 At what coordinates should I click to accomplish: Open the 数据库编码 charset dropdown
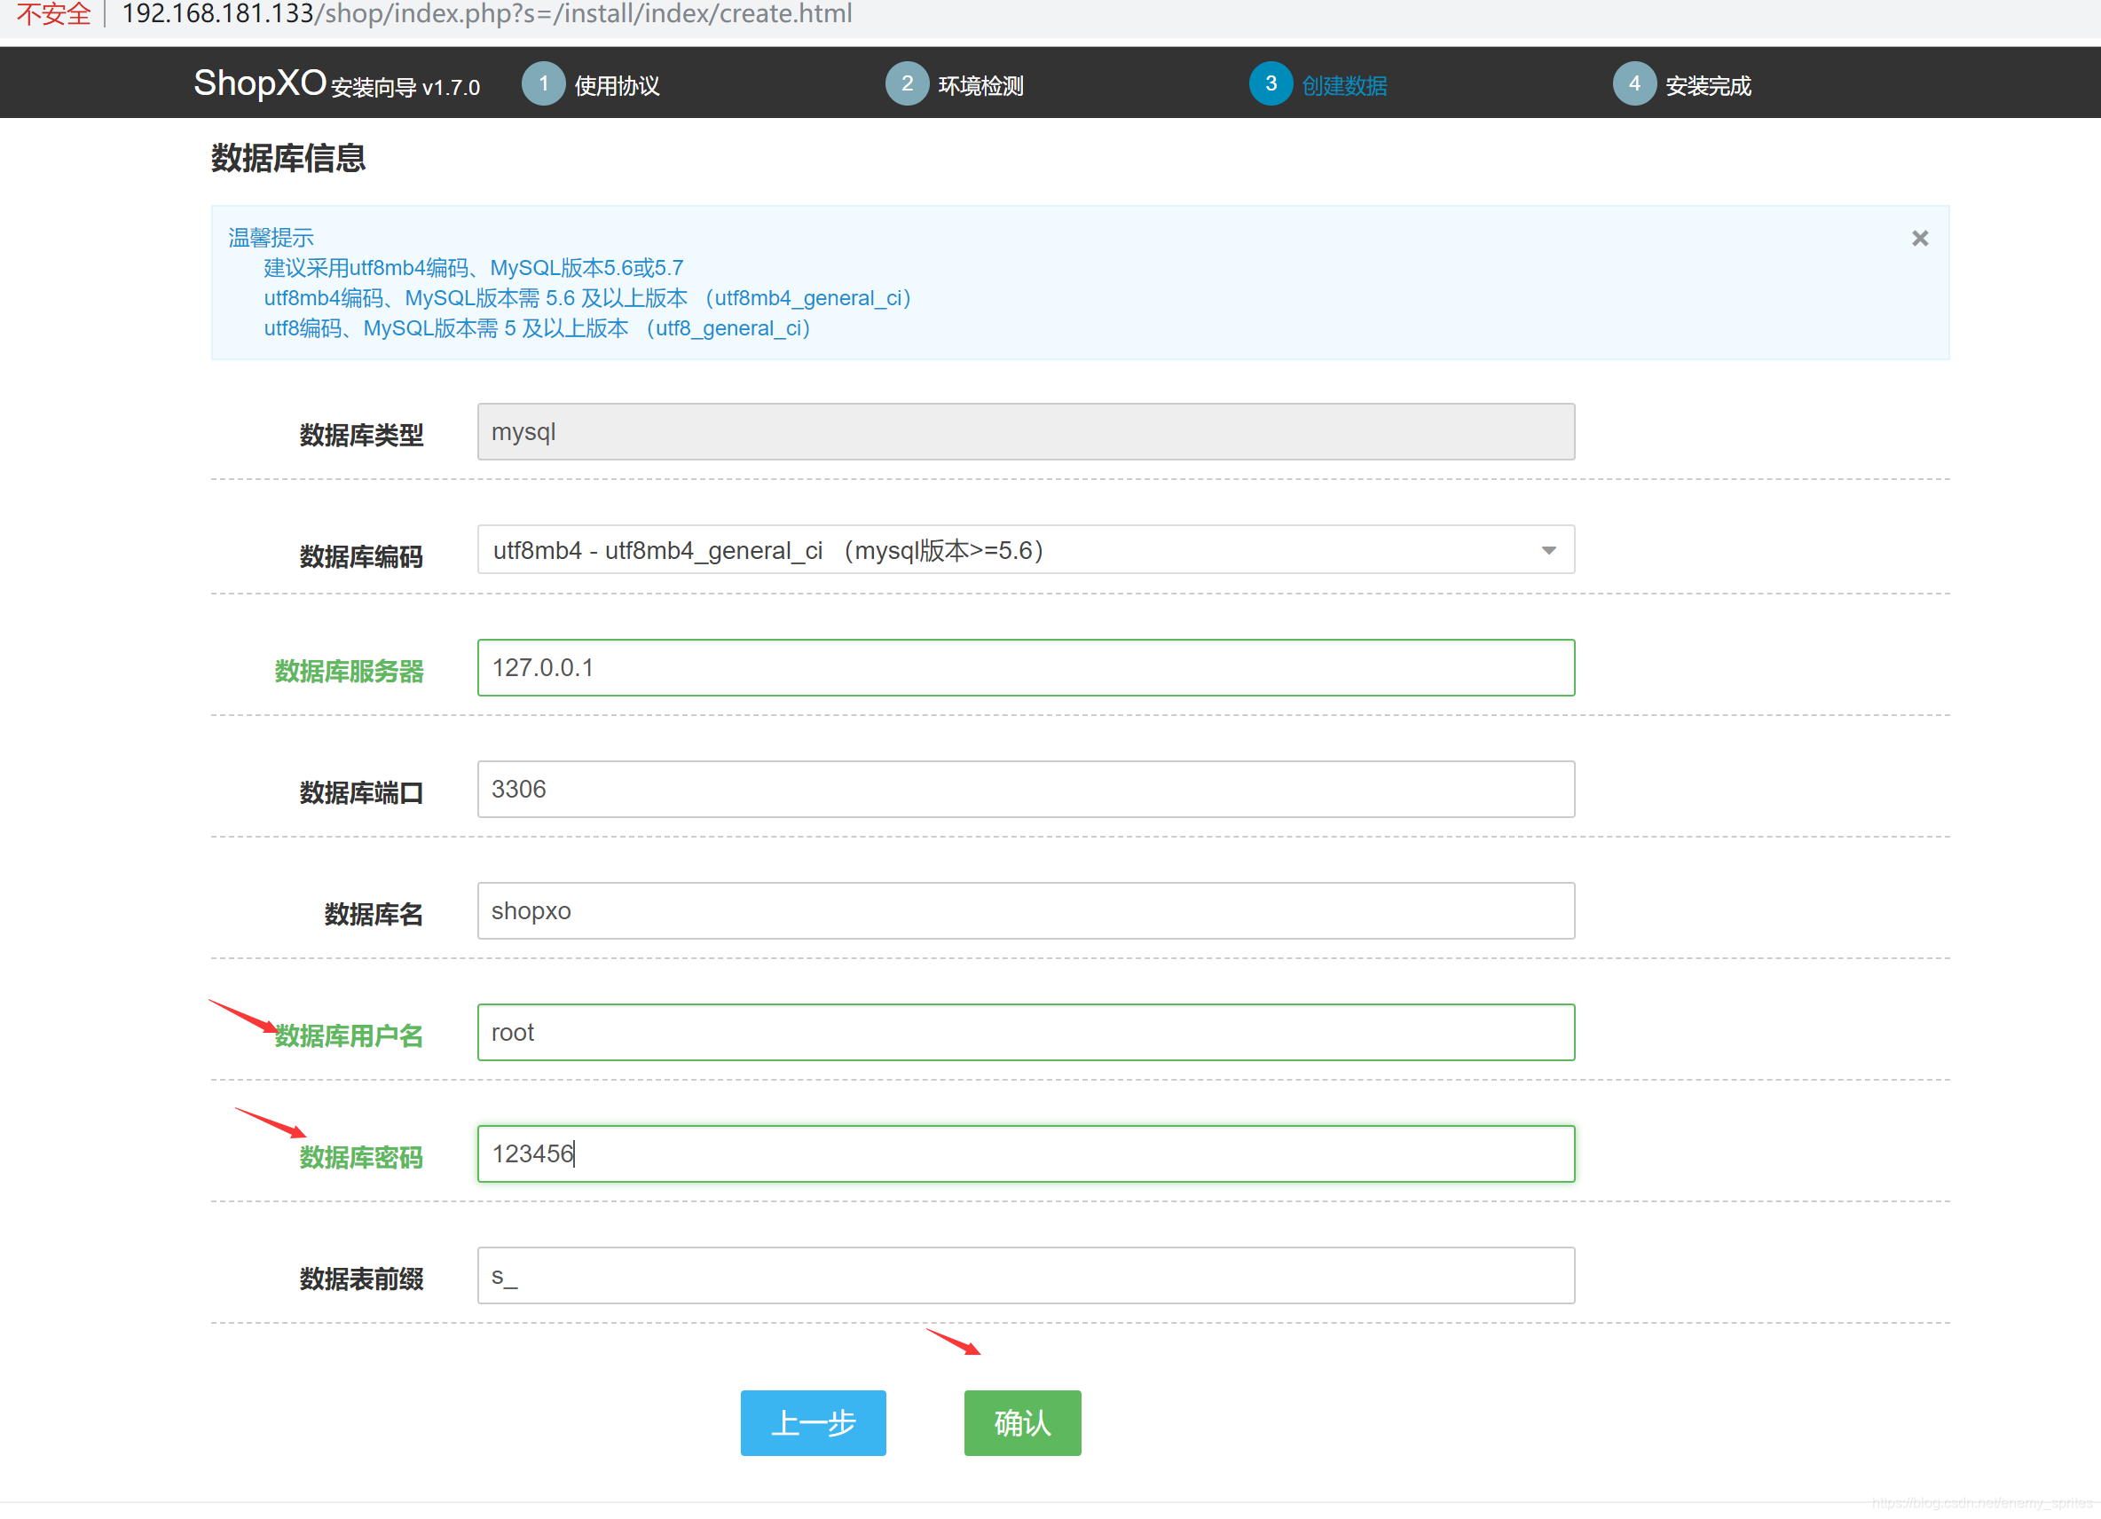[1026, 550]
